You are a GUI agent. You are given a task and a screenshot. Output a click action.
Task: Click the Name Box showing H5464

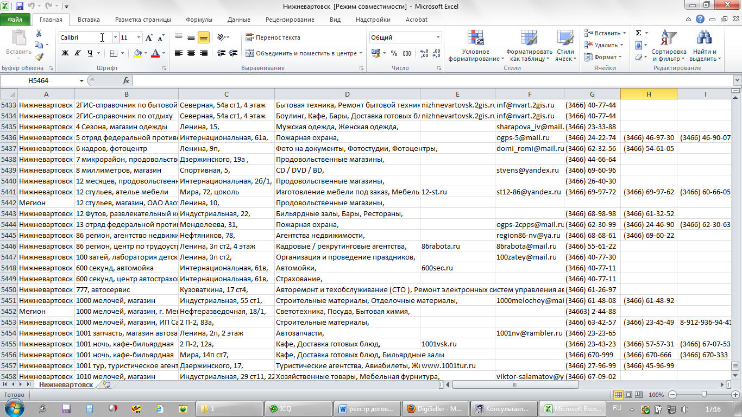(x=39, y=80)
